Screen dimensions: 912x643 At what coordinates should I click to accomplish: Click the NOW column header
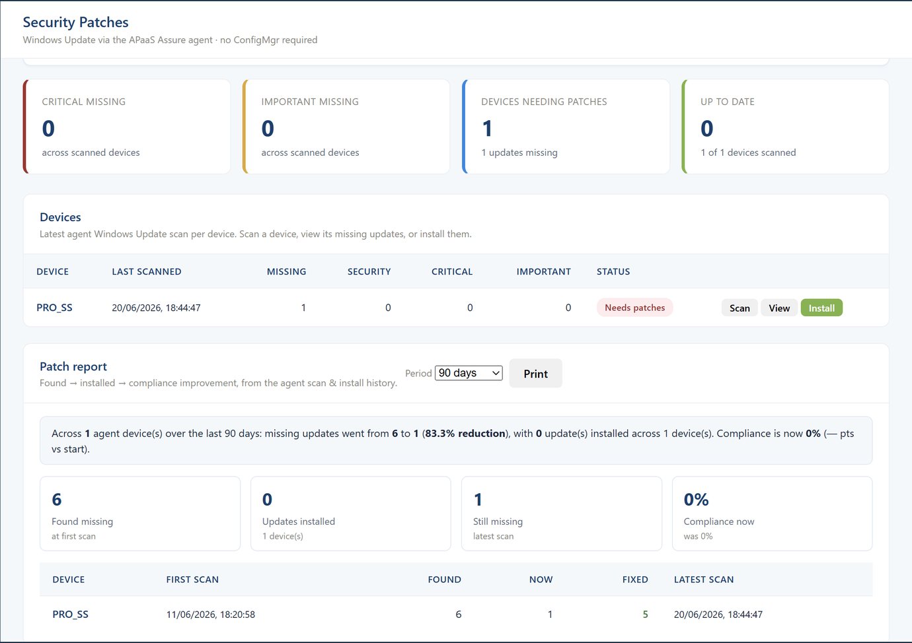click(541, 580)
